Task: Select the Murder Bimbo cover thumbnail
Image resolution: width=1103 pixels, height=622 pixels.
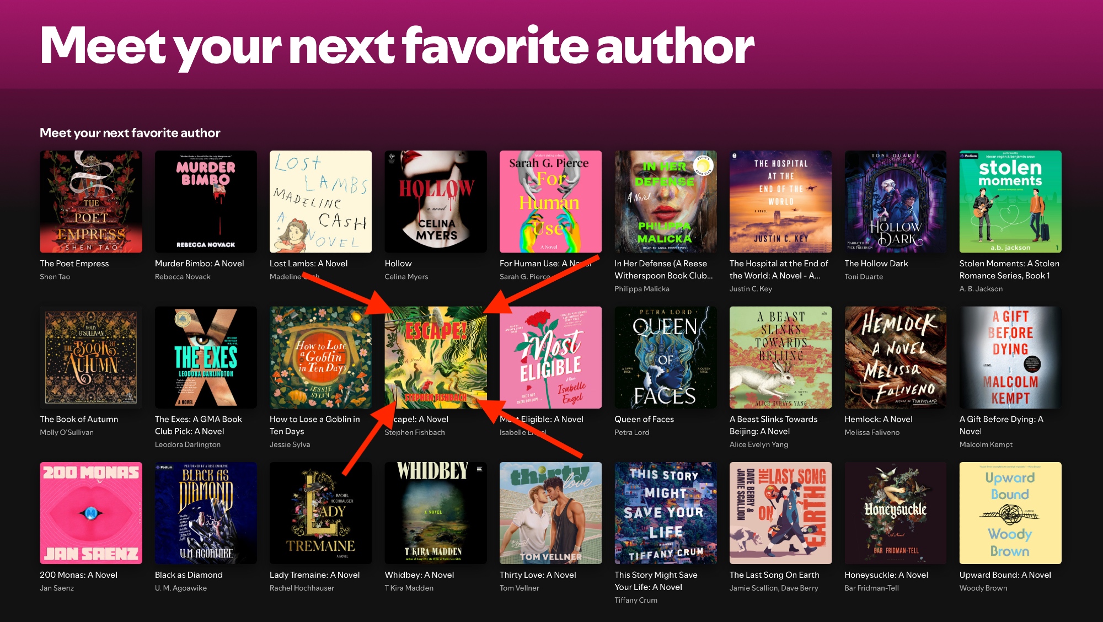Action: tap(206, 202)
